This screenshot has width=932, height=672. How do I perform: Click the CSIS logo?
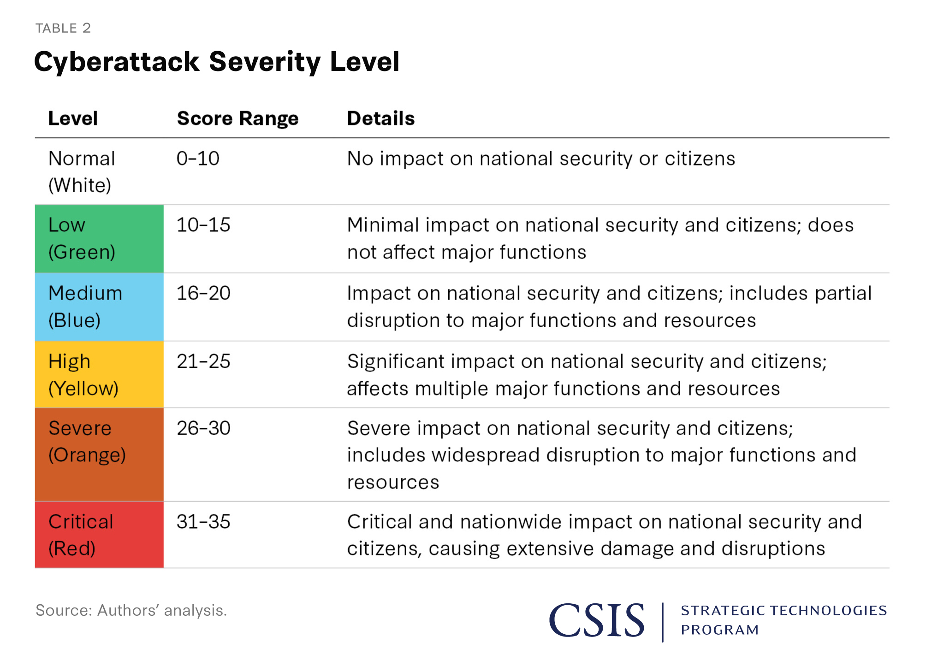pyautogui.click(x=596, y=620)
